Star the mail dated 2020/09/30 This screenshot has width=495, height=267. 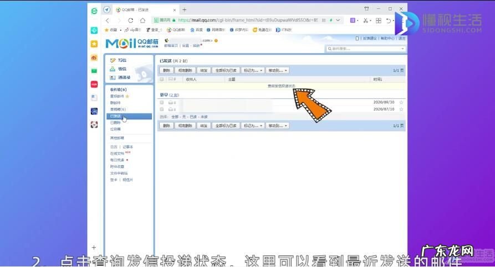pyautogui.click(x=401, y=102)
